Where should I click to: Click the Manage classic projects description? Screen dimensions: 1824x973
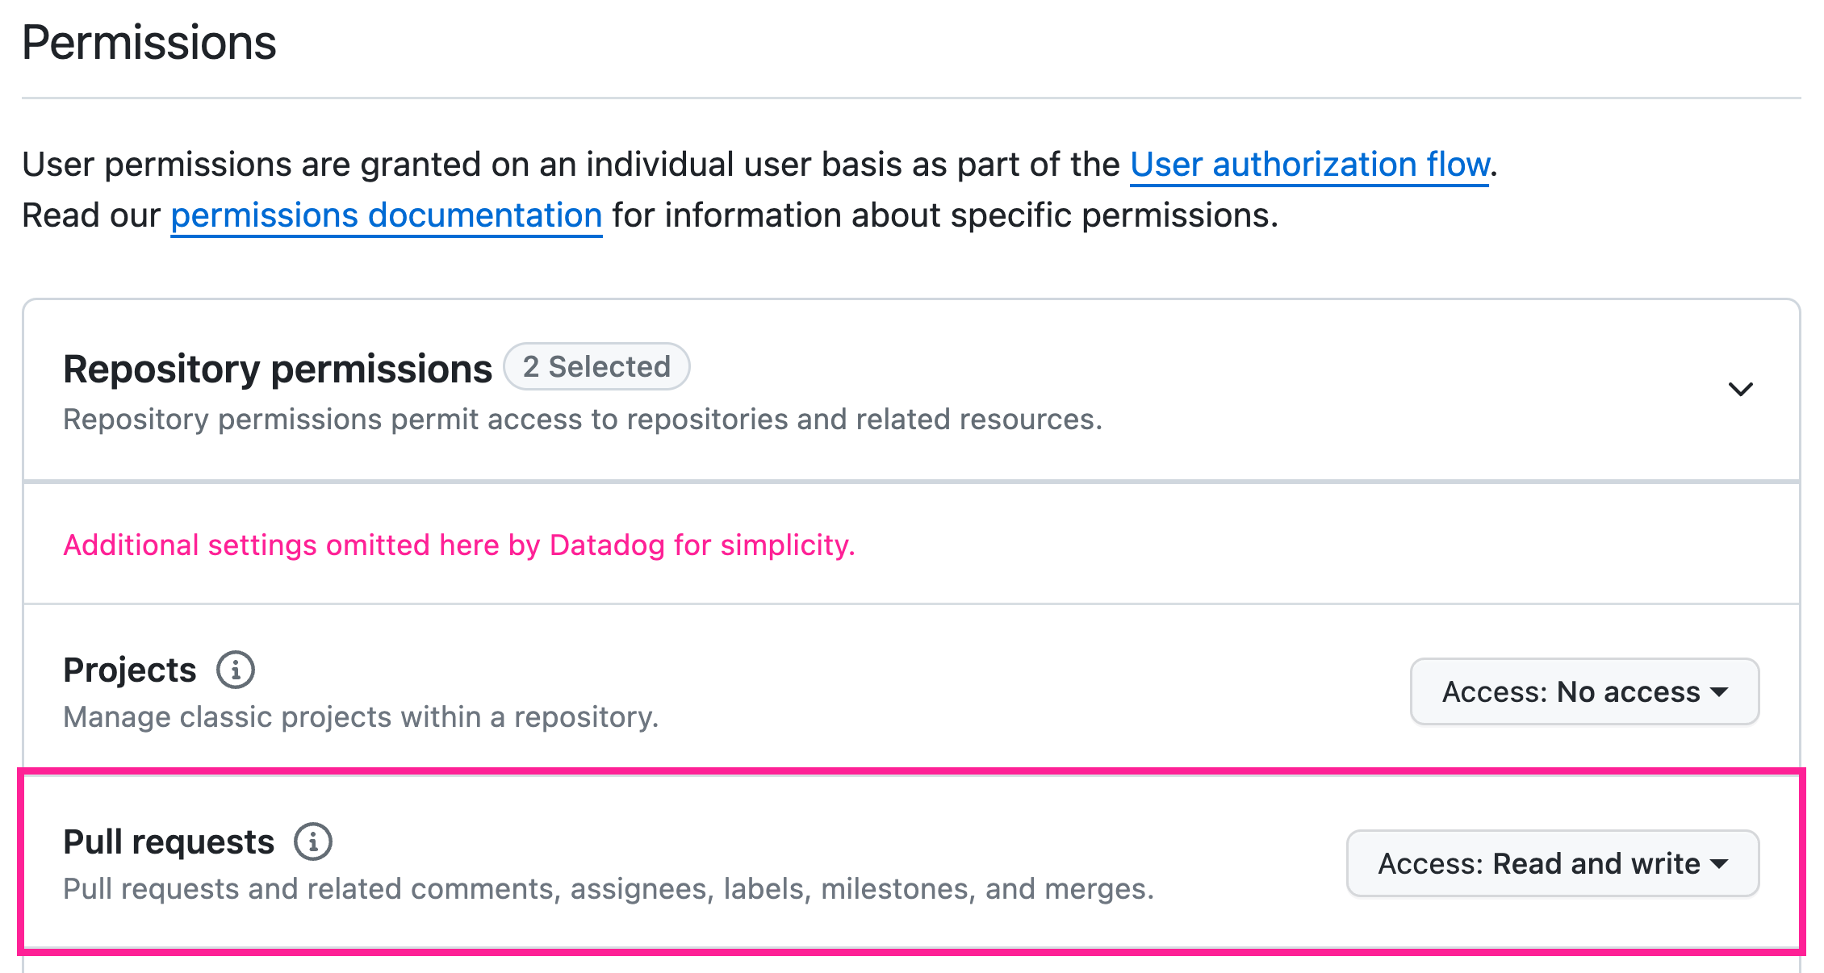(361, 716)
